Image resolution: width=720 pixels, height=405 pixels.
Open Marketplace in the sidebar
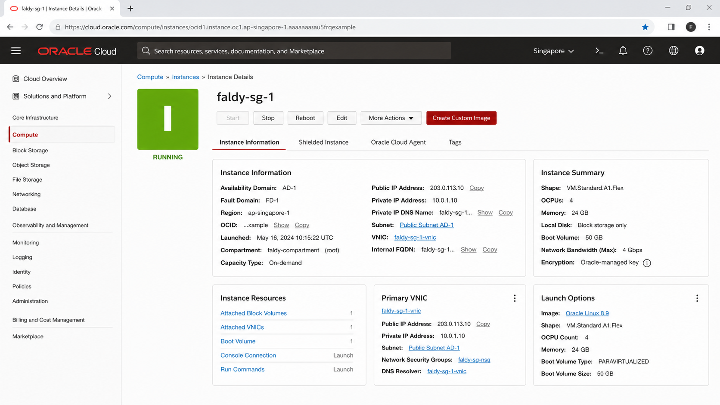point(28,337)
